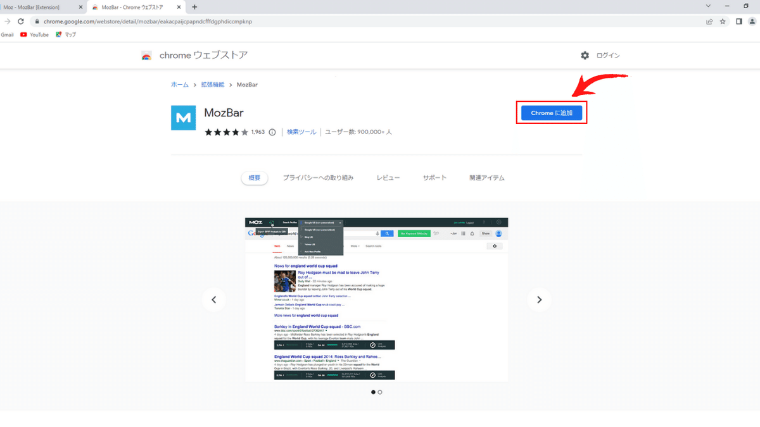Open the サポート tab
This screenshot has width=760, height=427.
pos(434,178)
